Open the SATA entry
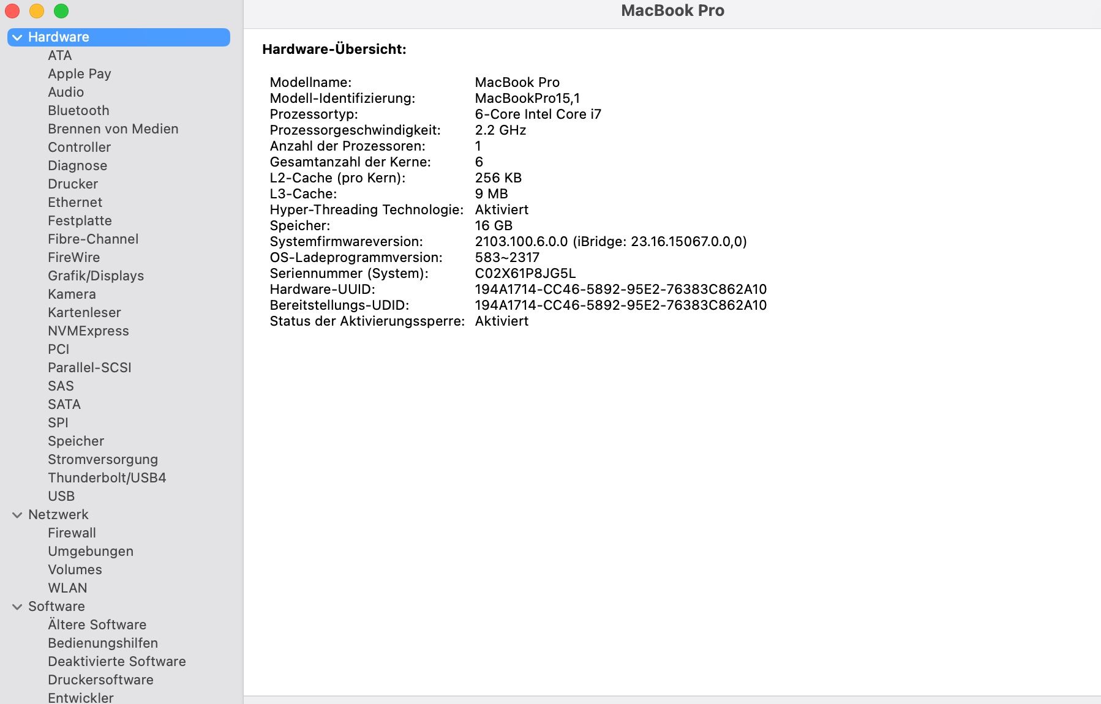Viewport: 1101px width, 704px height. coord(64,405)
